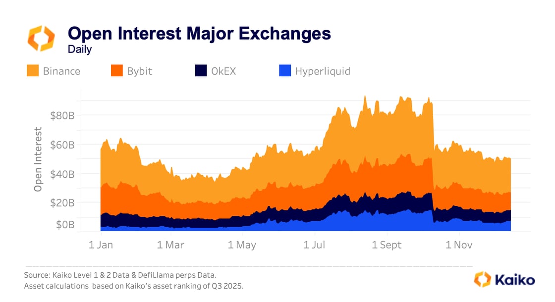This screenshot has height=302, width=555.
Task: Select the Binance legend label
Action: tap(61, 71)
